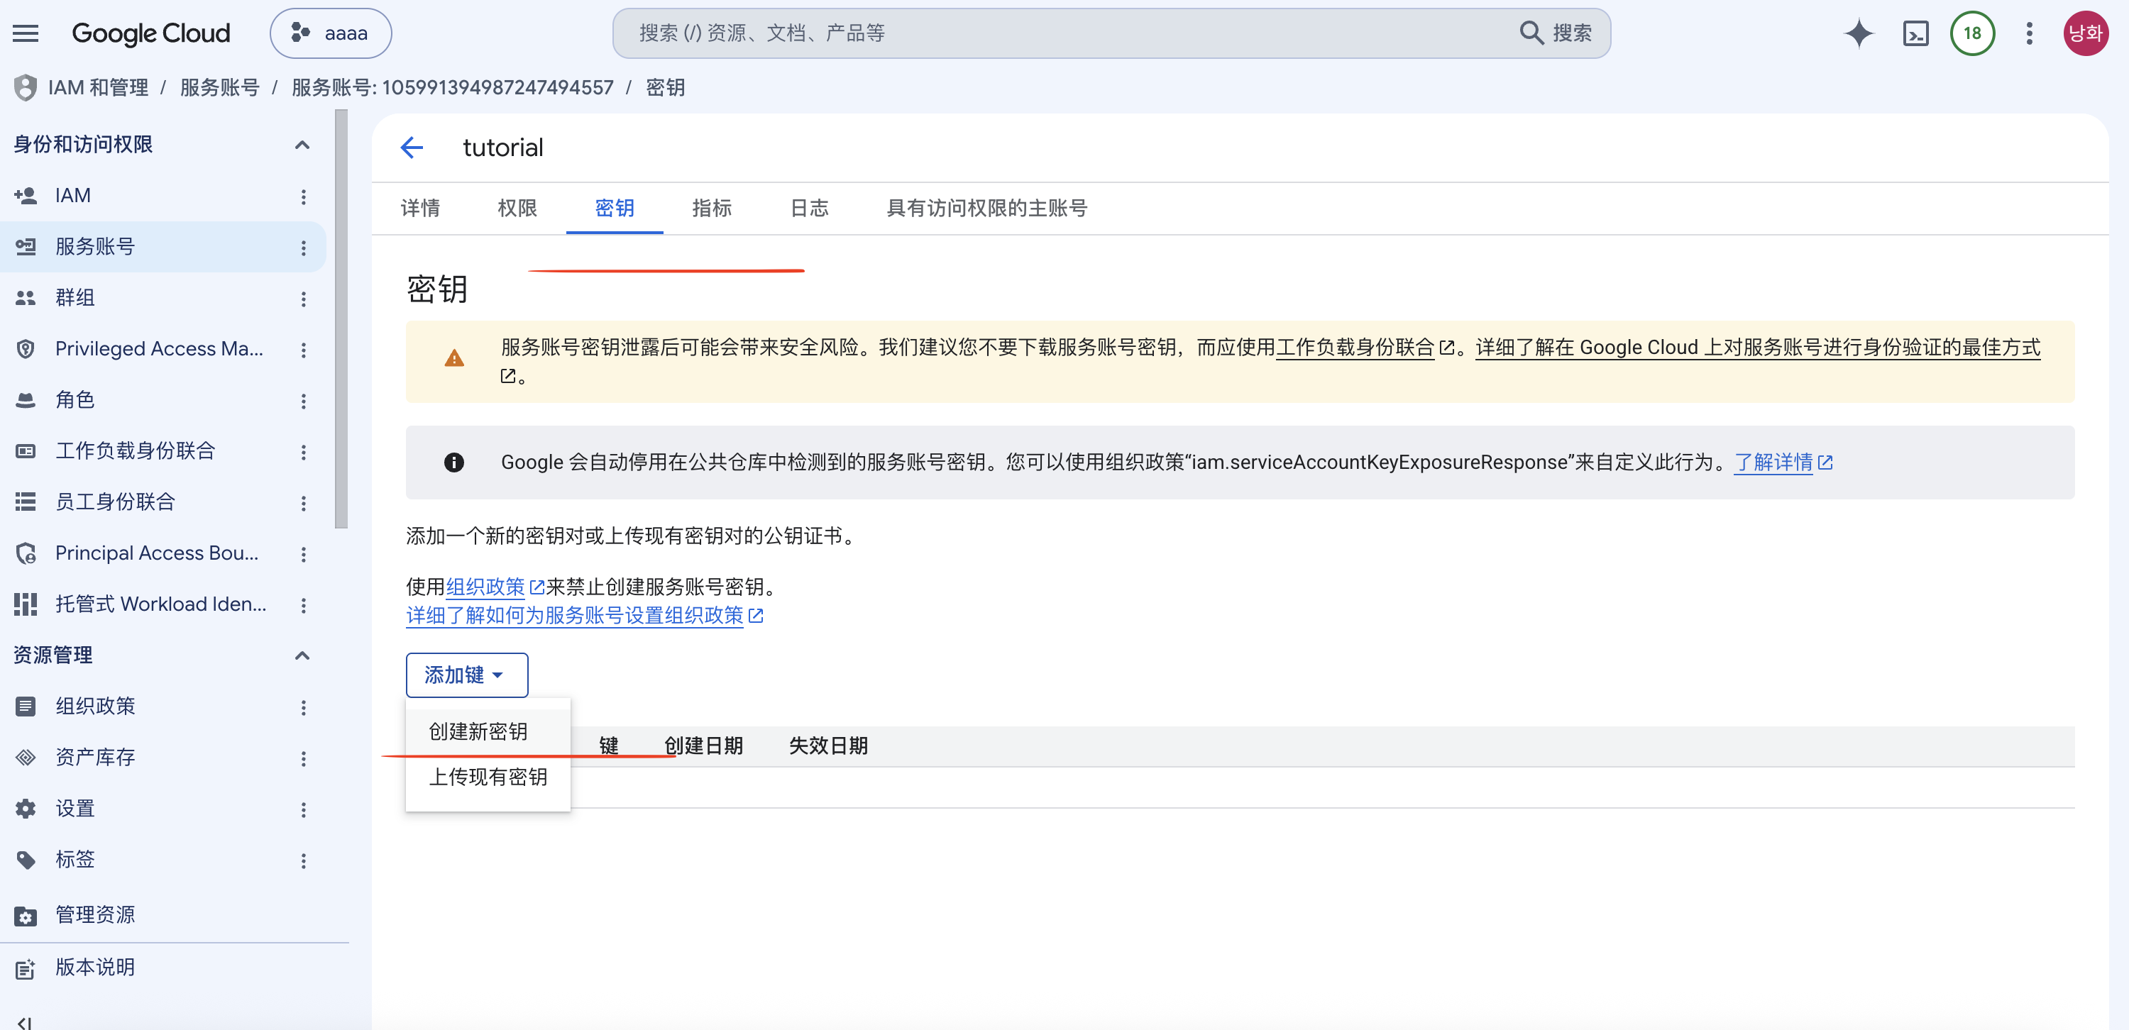Open more options for 资产库存 item
The width and height of the screenshot is (2129, 1030).
pos(303,759)
